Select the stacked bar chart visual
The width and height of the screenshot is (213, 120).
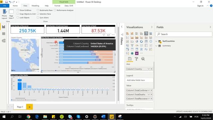(x=127, y=33)
